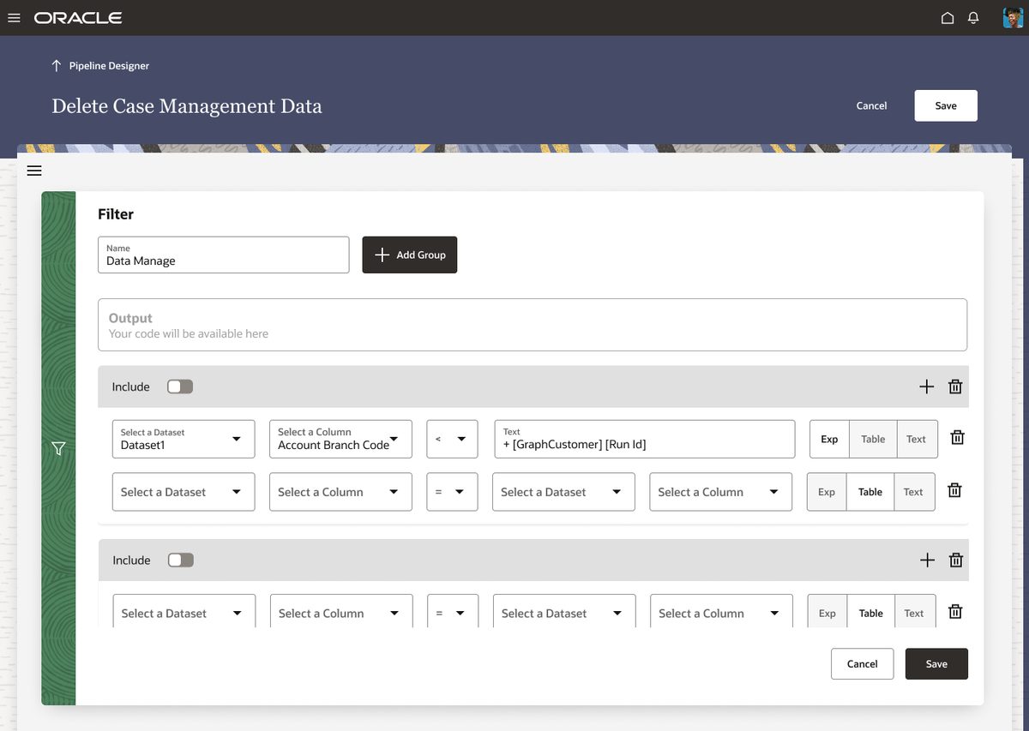Open notifications bell icon
This screenshot has height=731, width=1029.
click(x=973, y=18)
